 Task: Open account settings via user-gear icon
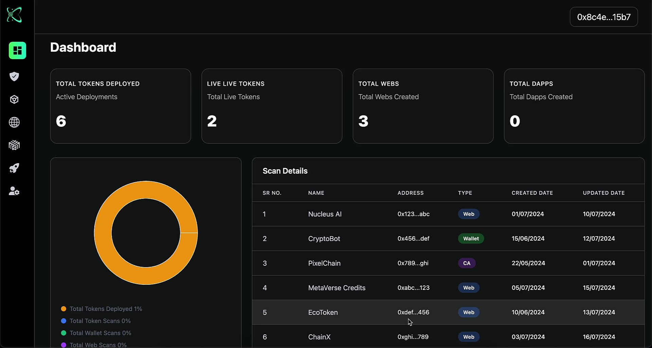pos(14,191)
